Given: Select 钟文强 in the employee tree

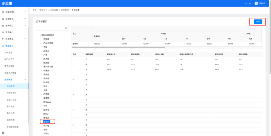Looking at the screenshot, I should click(46, 126).
